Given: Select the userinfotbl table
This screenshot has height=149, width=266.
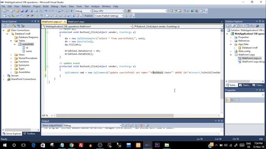Looking at the screenshot, I should [x=28, y=44].
